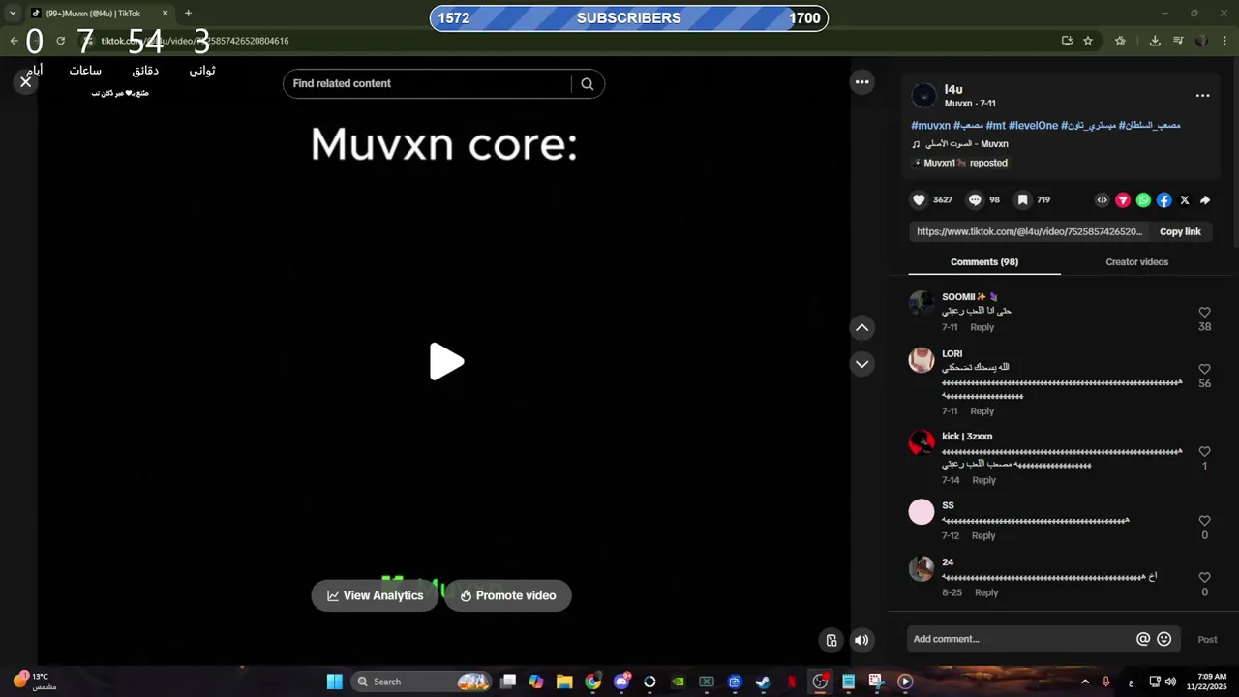Bookmark this page with the star icon

(1088, 41)
